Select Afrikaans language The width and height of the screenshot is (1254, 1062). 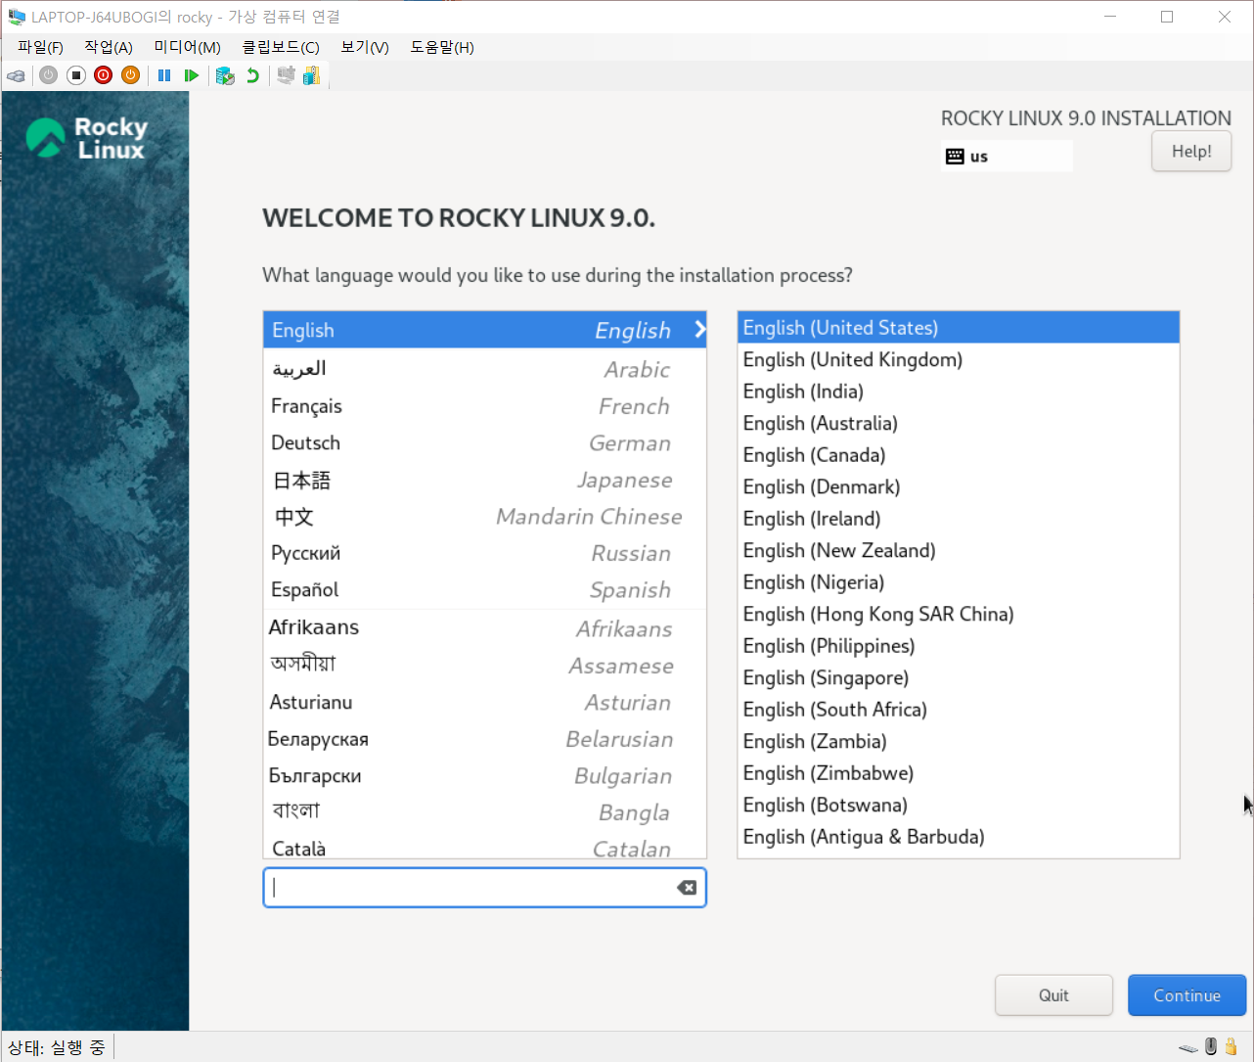(x=484, y=628)
